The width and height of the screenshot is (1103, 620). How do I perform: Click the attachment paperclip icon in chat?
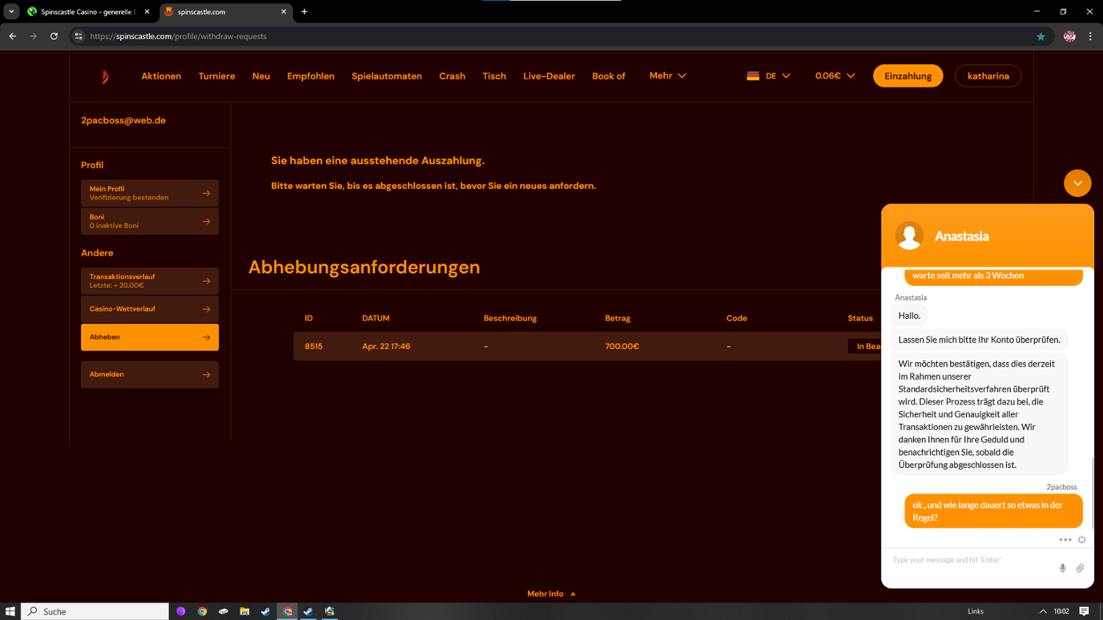click(x=1080, y=568)
